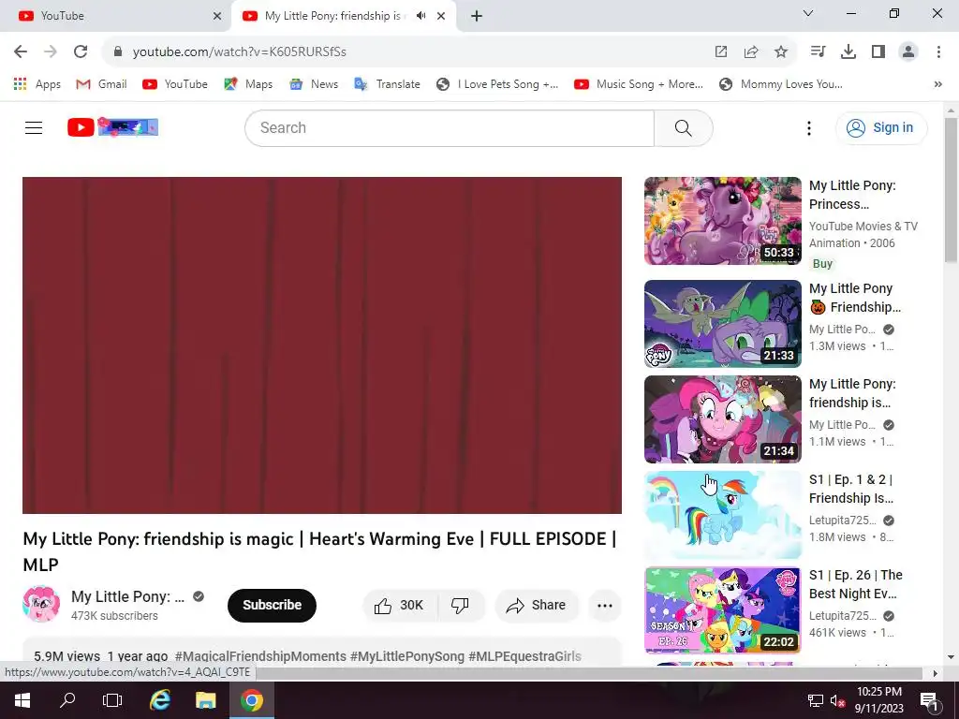Open My Little Pony channel name link
The width and height of the screenshot is (959, 719).
127,596
